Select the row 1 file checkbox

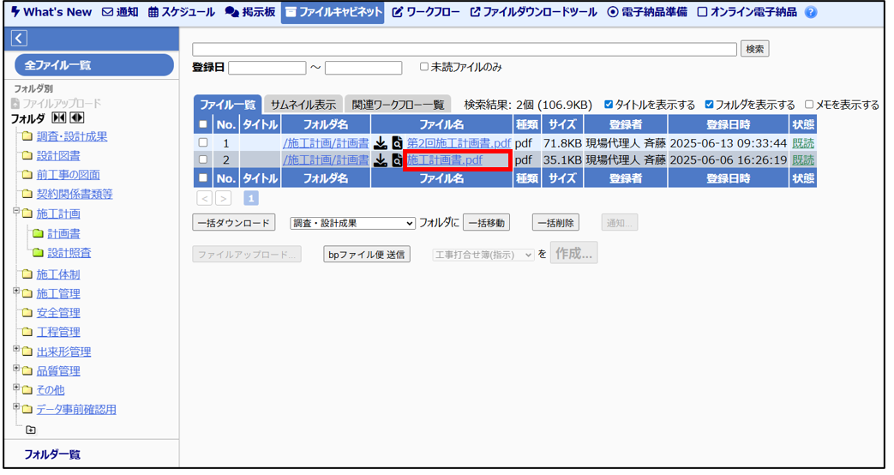click(x=203, y=143)
